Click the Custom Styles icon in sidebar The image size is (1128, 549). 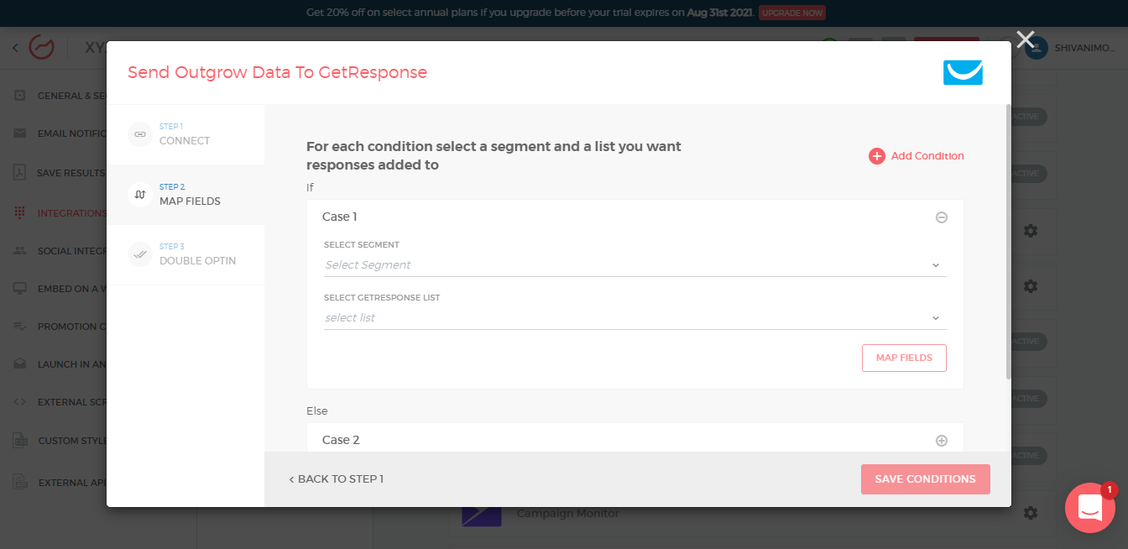20,441
